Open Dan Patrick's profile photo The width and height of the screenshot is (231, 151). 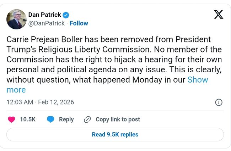16,19
